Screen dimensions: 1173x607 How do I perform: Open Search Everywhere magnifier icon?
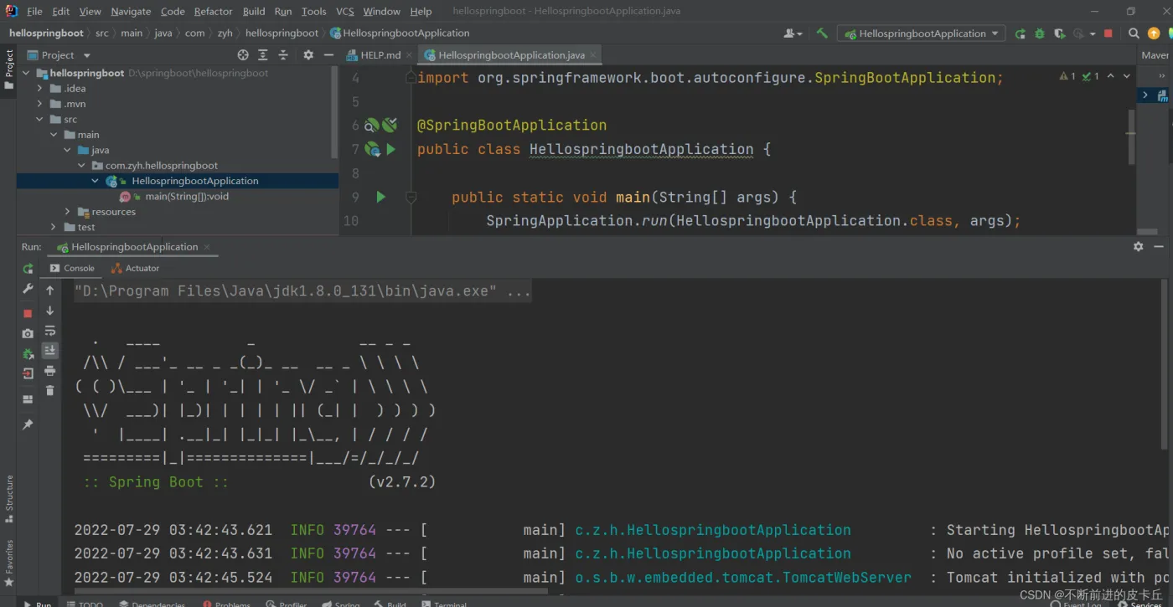click(1134, 33)
